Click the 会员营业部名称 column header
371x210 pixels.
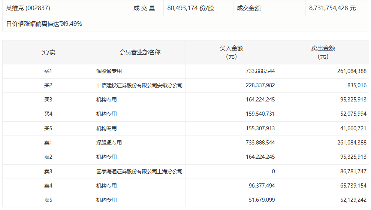pyautogui.click(x=140, y=52)
